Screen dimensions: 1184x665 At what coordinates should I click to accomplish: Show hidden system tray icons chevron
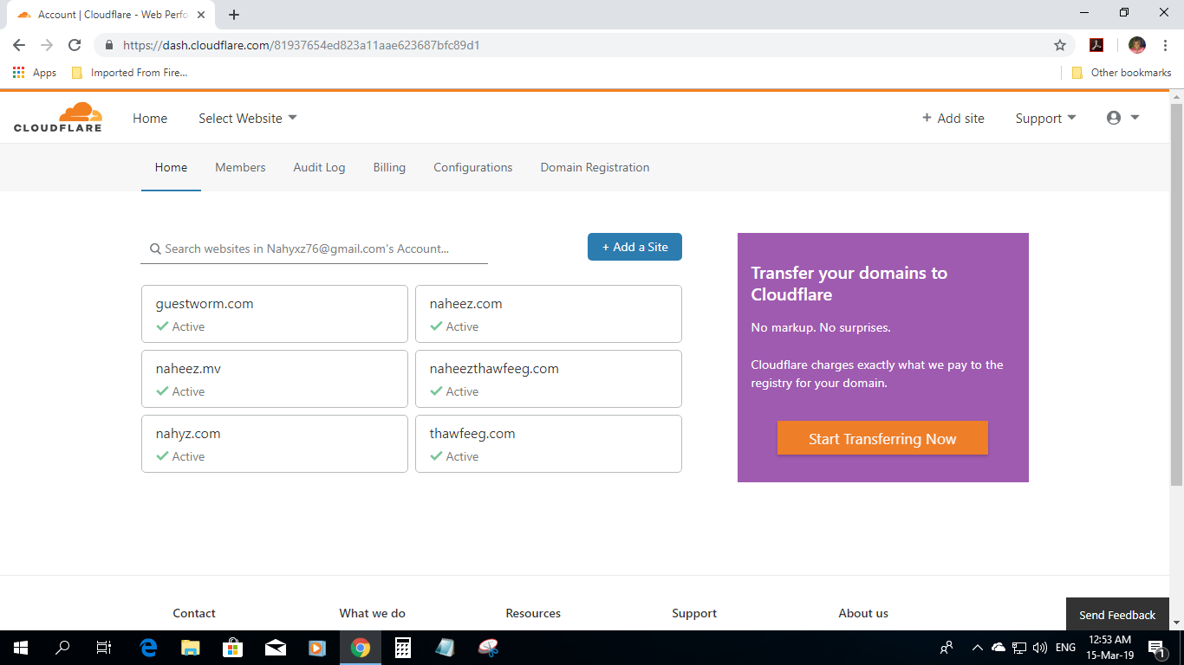click(978, 648)
